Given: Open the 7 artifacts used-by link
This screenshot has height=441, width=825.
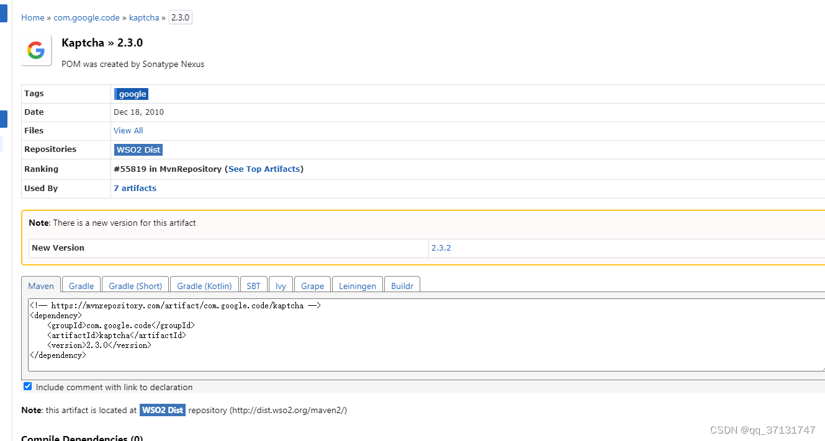Looking at the screenshot, I should [x=135, y=188].
